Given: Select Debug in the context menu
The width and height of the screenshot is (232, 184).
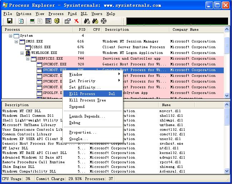Looking at the screenshot, I should (x=93, y=123).
